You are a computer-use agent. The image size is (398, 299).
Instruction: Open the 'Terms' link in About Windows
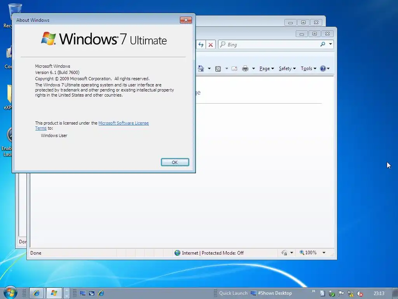[40, 128]
